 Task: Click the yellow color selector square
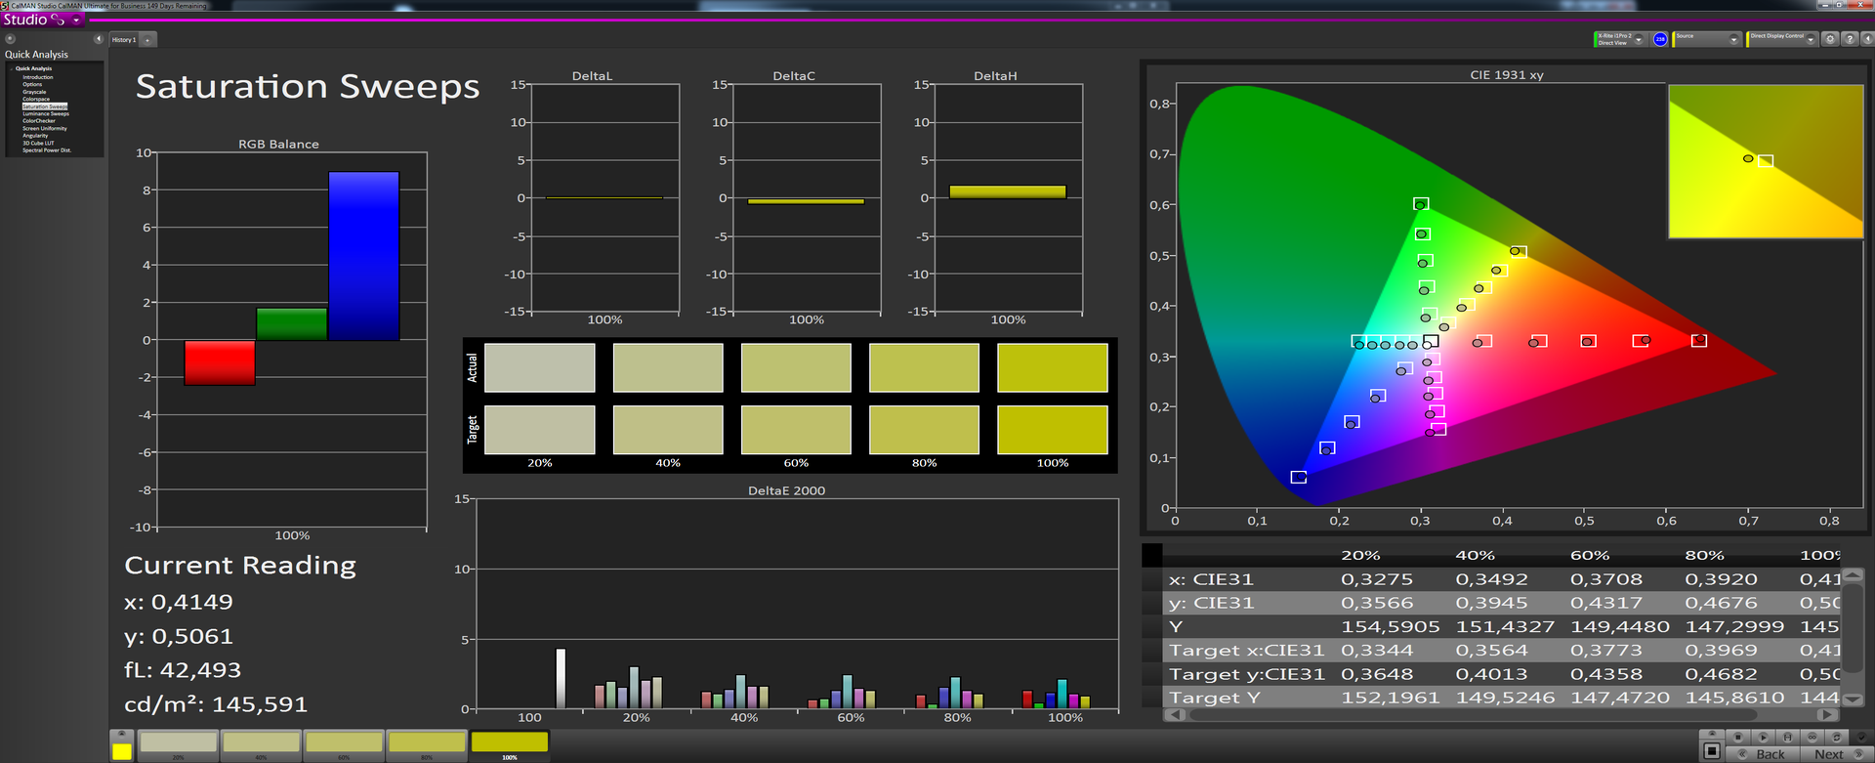pos(122,751)
